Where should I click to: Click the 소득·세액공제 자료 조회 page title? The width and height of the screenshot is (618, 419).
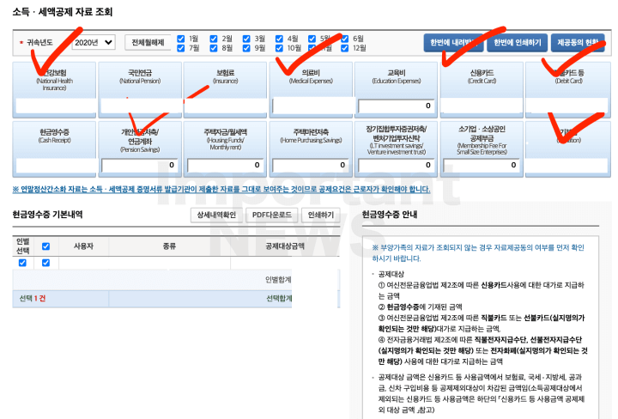[63, 12]
